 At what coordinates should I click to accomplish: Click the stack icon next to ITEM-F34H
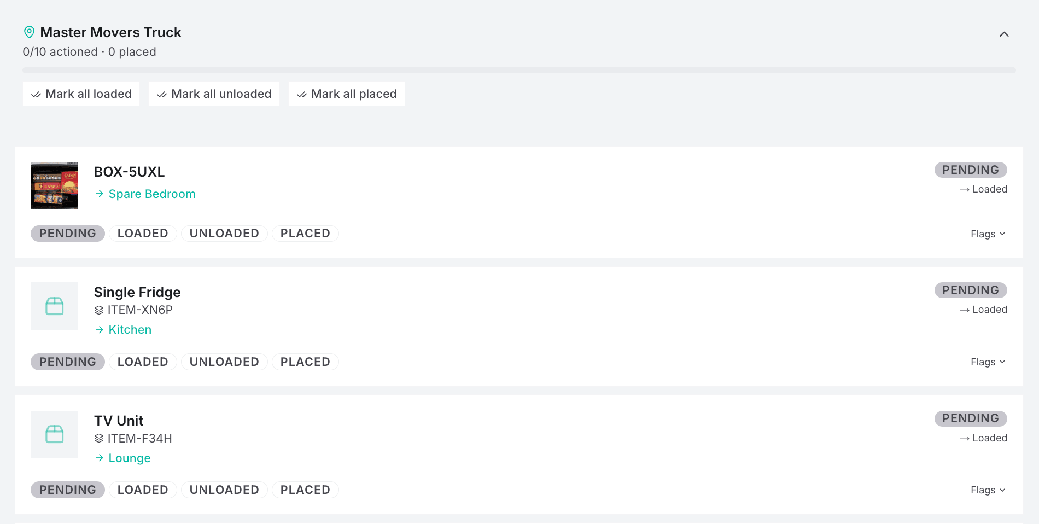pyautogui.click(x=99, y=438)
